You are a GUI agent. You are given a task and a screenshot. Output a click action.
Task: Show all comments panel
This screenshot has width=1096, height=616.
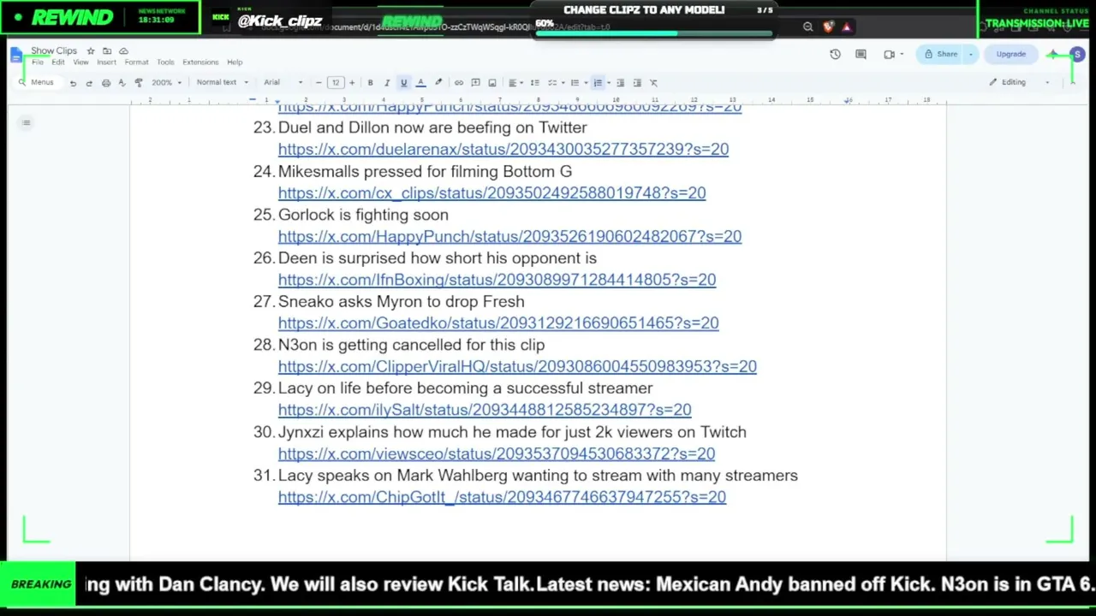(x=861, y=54)
